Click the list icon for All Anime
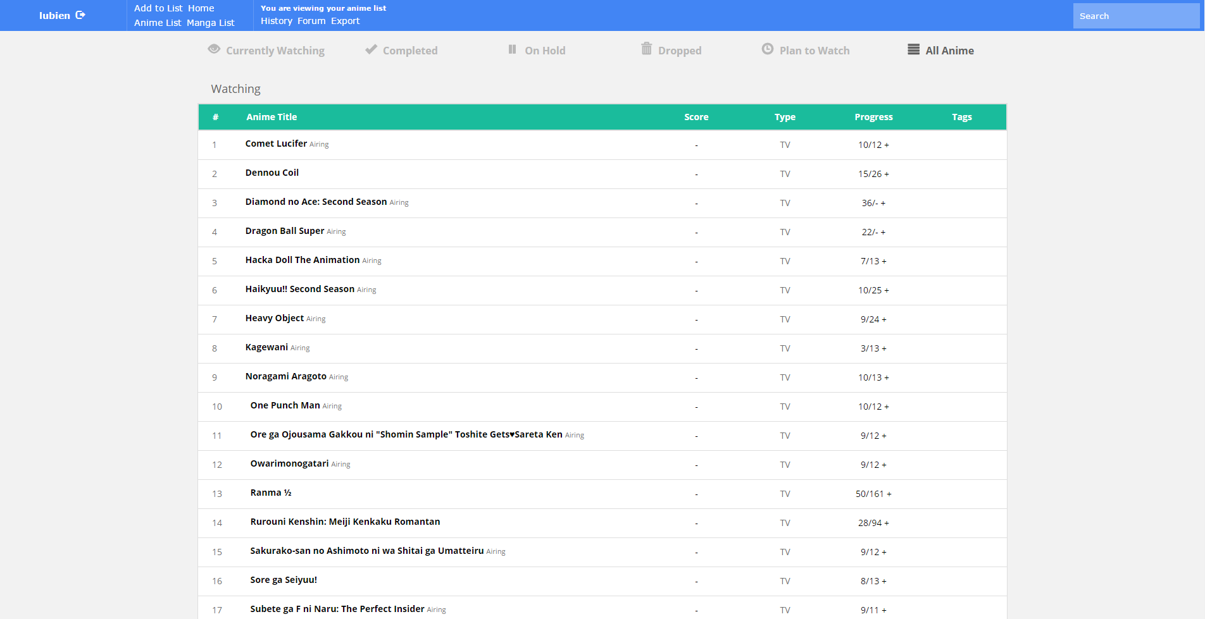 (913, 49)
